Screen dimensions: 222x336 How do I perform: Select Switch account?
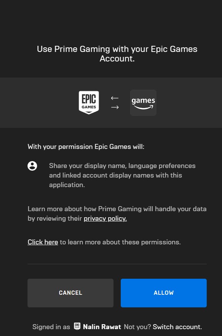[176, 327]
